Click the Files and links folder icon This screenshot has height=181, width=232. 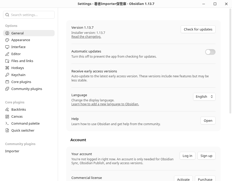click(7, 61)
